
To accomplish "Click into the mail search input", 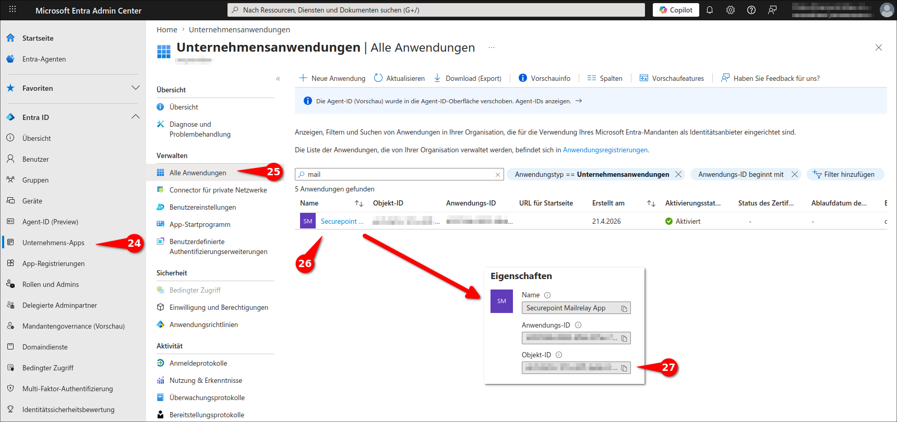I will pyautogui.click(x=397, y=174).
